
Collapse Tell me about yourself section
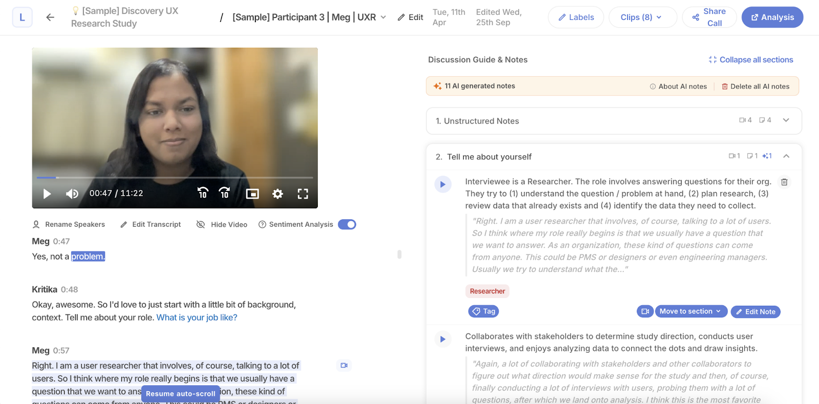point(786,156)
